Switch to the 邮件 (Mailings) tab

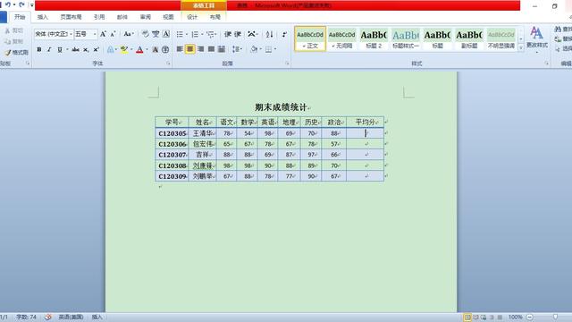[122, 17]
